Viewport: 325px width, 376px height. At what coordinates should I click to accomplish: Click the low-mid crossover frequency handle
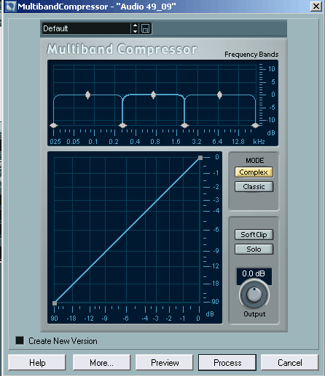(x=122, y=125)
